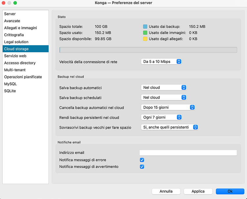Click the Applica button
The height and width of the screenshot is (199, 247).
pyautogui.click(x=198, y=191)
